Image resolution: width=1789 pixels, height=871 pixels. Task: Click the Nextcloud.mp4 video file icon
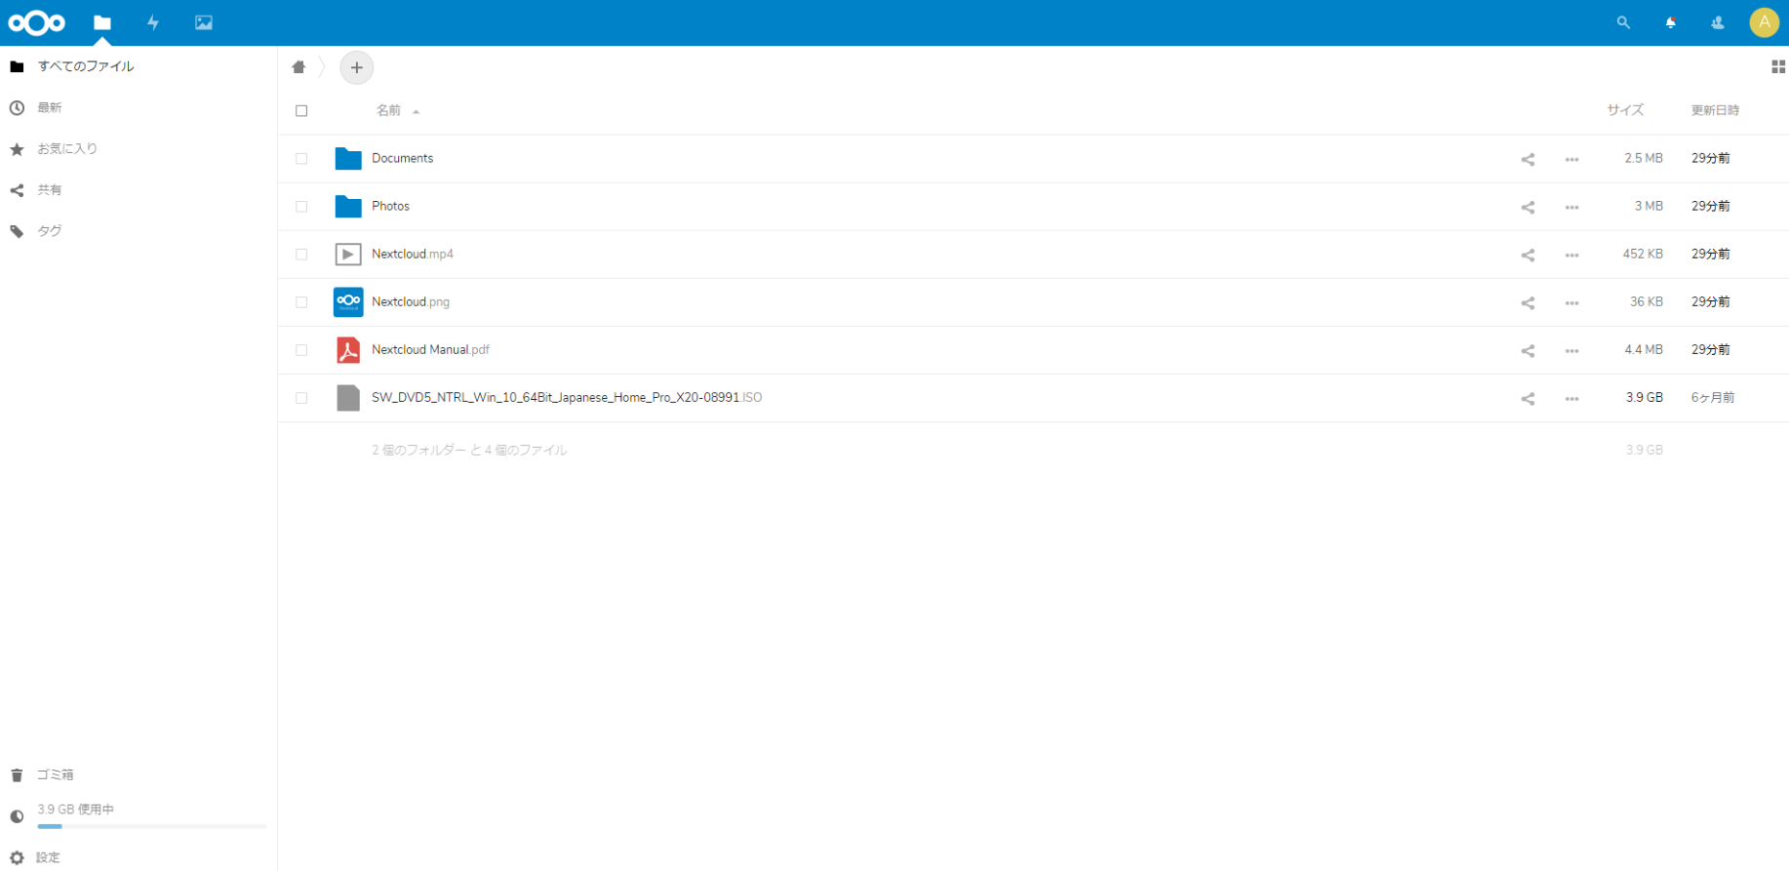click(x=348, y=255)
